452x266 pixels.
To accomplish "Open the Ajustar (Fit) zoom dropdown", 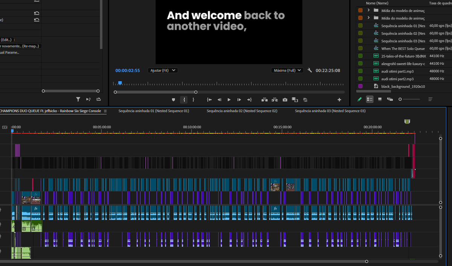I will pyautogui.click(x=163, y=70).
